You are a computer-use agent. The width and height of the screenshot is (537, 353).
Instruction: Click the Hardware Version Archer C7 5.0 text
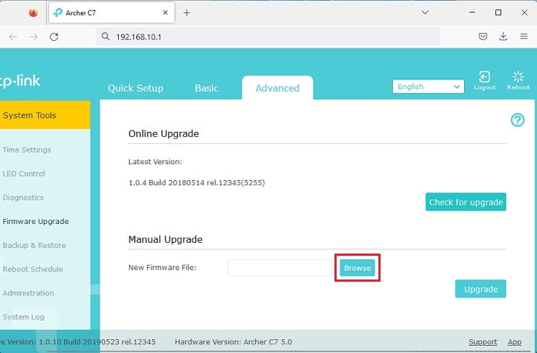(234, 341)
